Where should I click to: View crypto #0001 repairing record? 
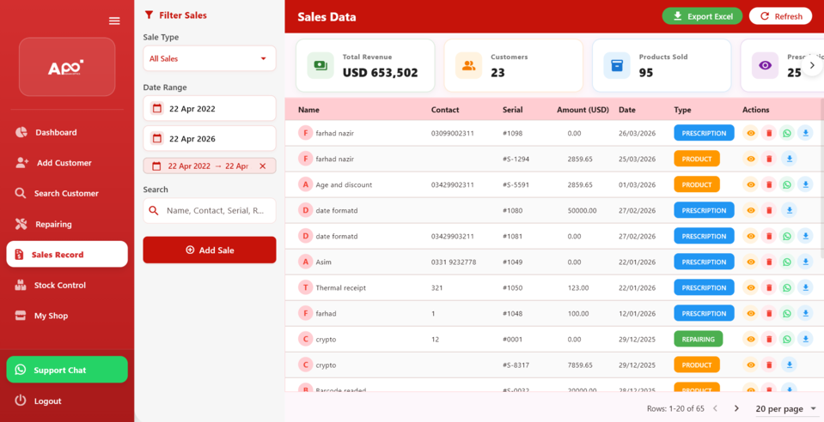751,339
